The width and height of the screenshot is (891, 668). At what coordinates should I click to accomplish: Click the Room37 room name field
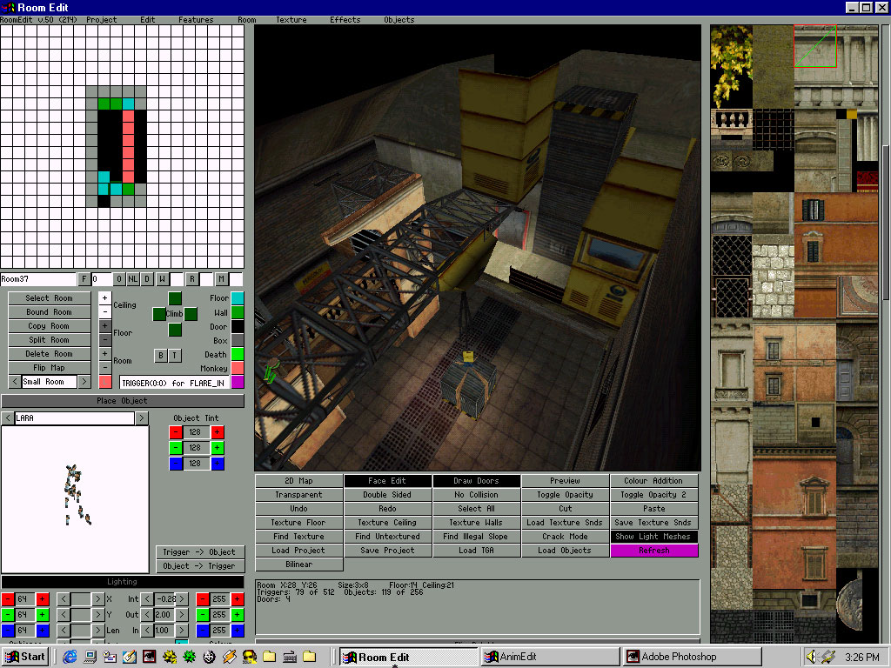click(38, 279)
